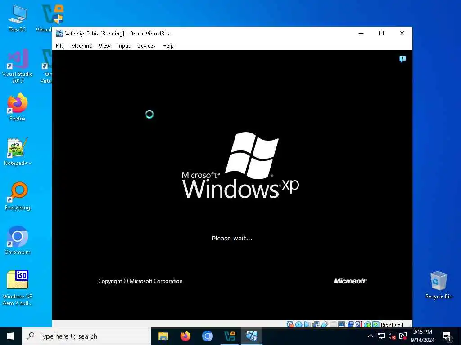The width and height of the screenshot is (461, 345).
Task: Click the Right Ctrl host key label
Action: point(392,324)
